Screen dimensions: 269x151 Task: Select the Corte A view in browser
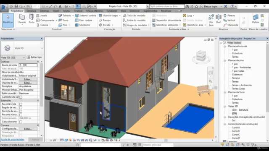pos(236,128)
